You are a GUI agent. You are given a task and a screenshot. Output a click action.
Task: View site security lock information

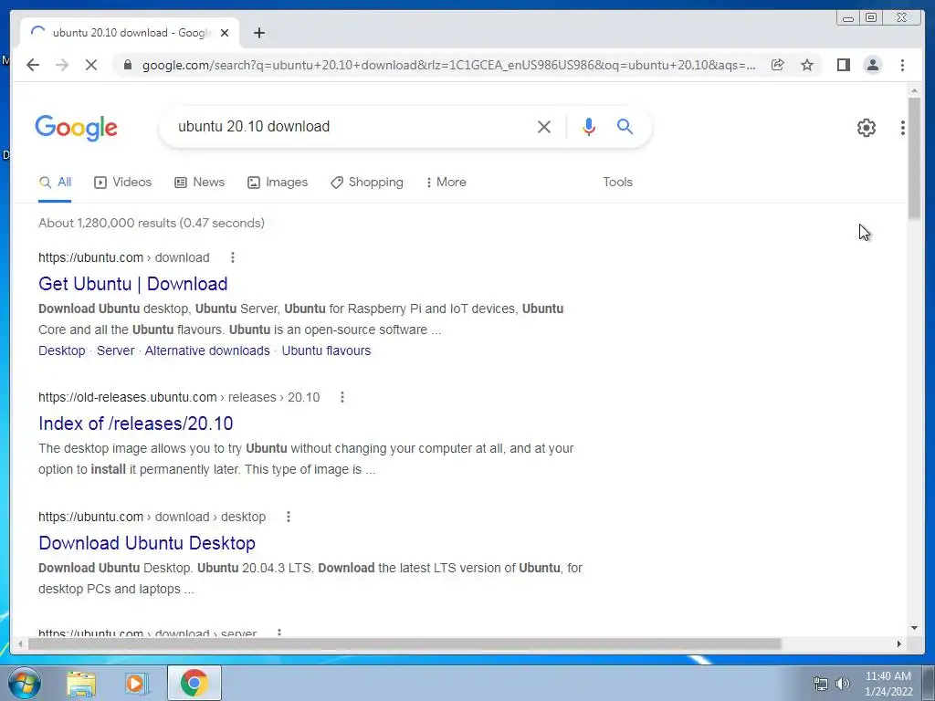pos(127,65)
